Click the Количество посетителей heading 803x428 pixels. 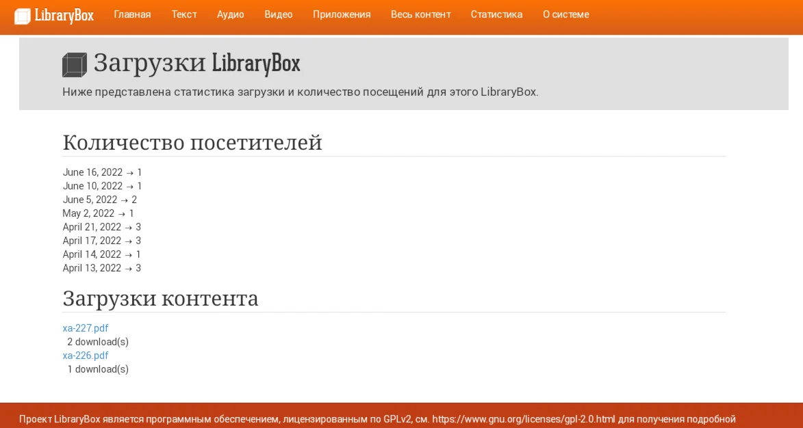coord(192,142)
